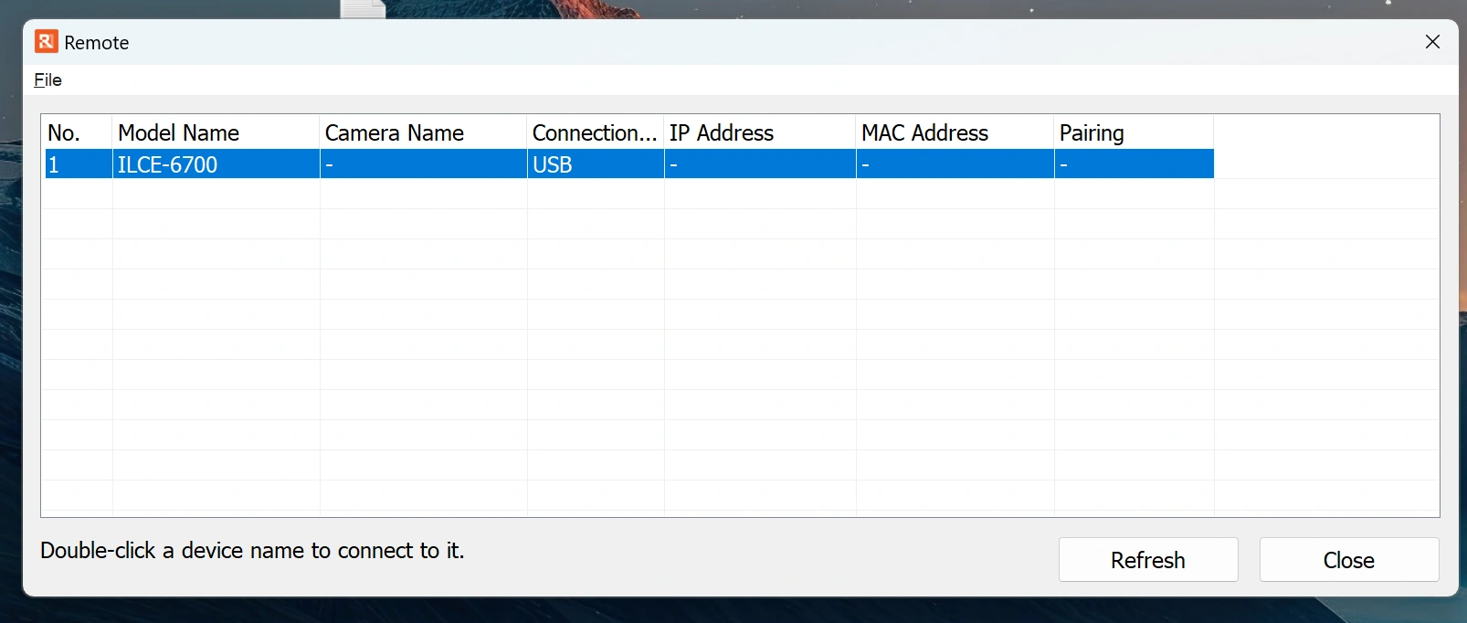Open the File menu
This screenshot has width=1467, height=623.
click(47, 80)
